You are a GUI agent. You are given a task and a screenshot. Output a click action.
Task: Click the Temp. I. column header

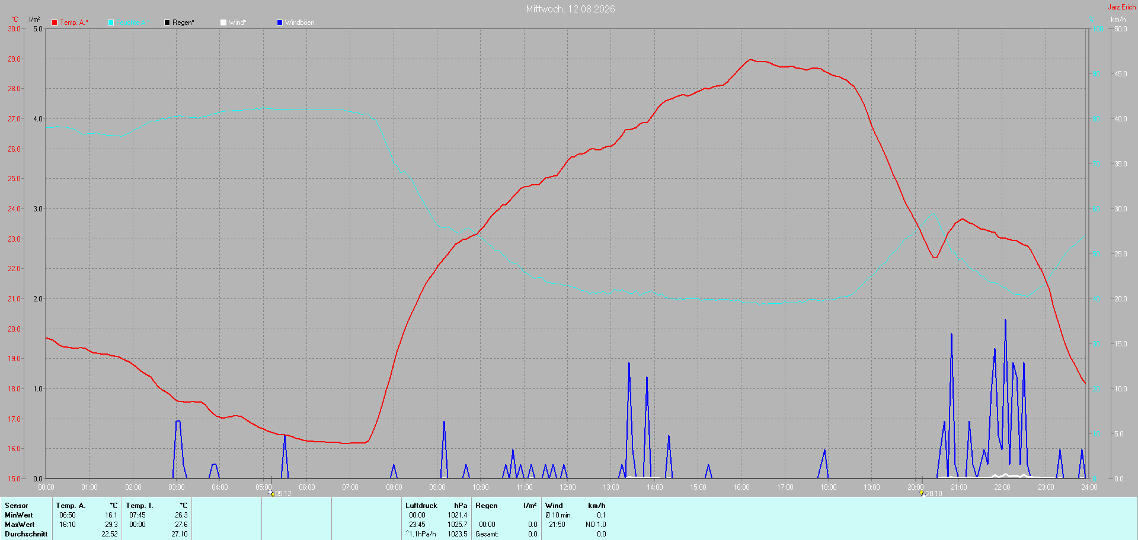[139, 506]
